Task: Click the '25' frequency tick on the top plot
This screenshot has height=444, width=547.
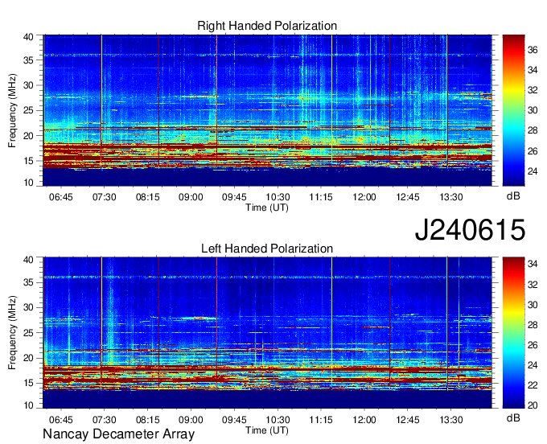Action: [x=29, y=110]
